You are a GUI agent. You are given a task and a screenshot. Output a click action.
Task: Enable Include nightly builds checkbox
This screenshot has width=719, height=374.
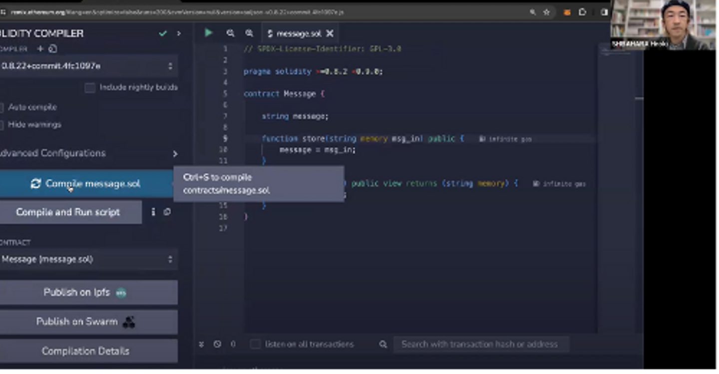(x=90, y=88)
